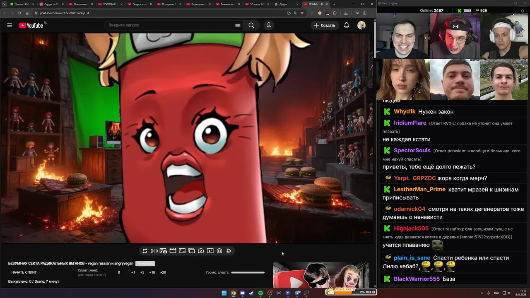Click the main YouTube video player

[186, 138]
